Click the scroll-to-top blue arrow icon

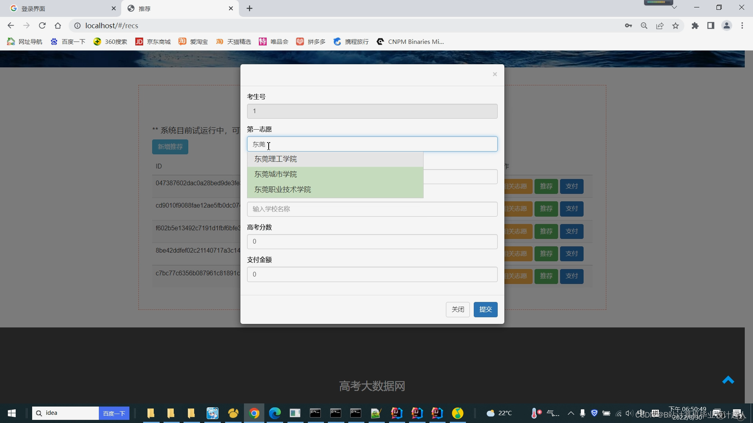tap(728, 380)
